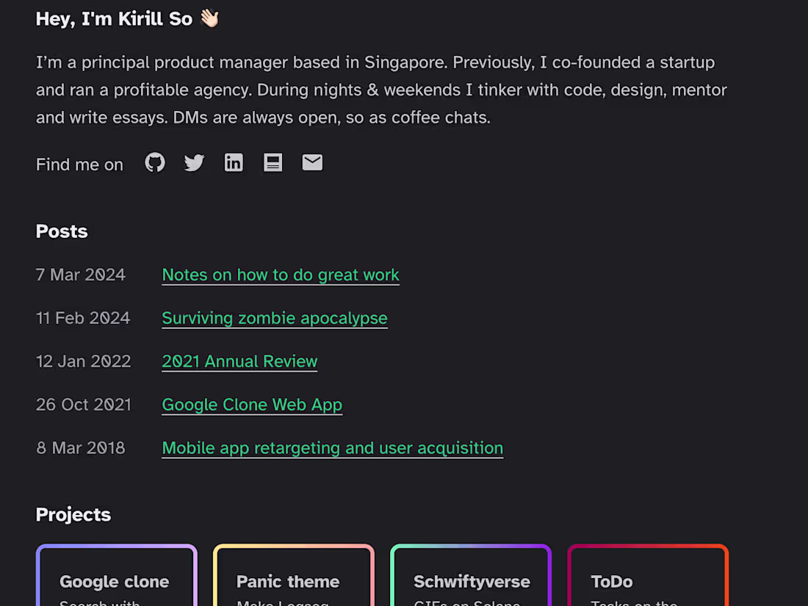Click the email envelope icon
The image size is (808, 606).
click(x=312, y=162)
